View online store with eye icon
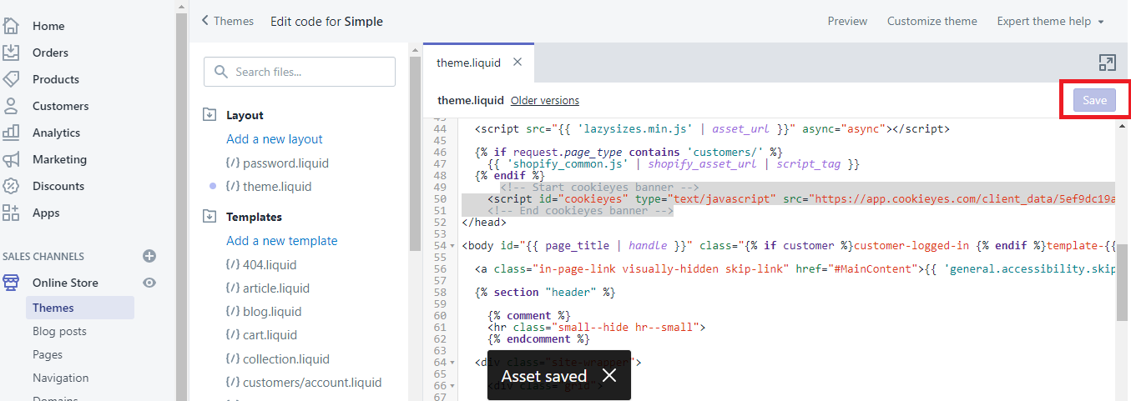1131x401 pixels. pos(149,283)
